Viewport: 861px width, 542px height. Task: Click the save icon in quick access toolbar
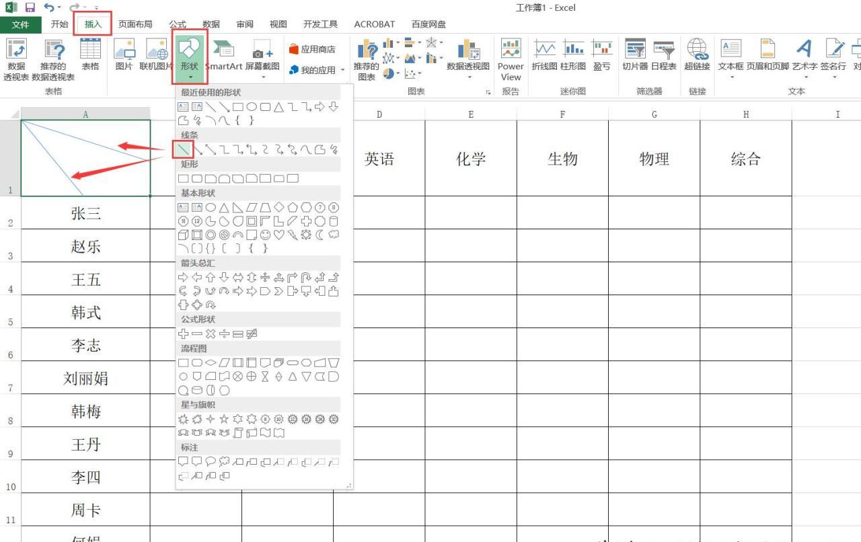(x=30, y=7)
